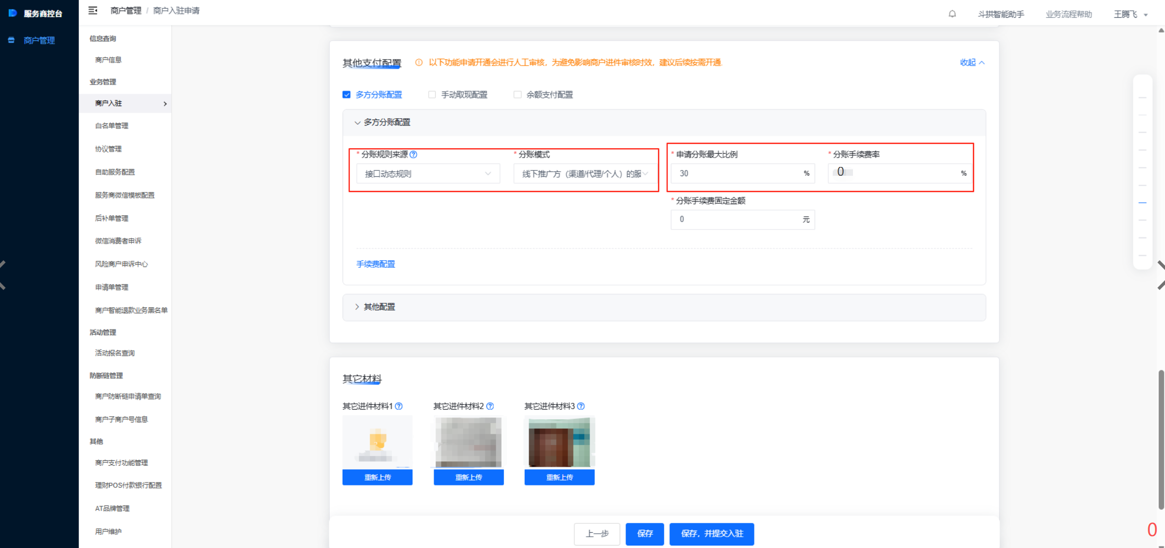Open 自助服务配置 menu item
The height and width of the screenshot is (548, 1165).
(115, 172)
